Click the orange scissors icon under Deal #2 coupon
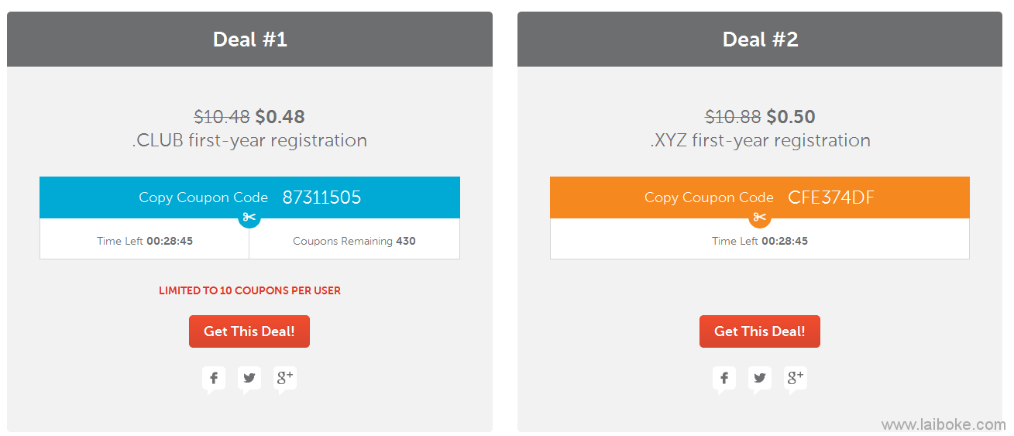 click(x=760, y=218)
